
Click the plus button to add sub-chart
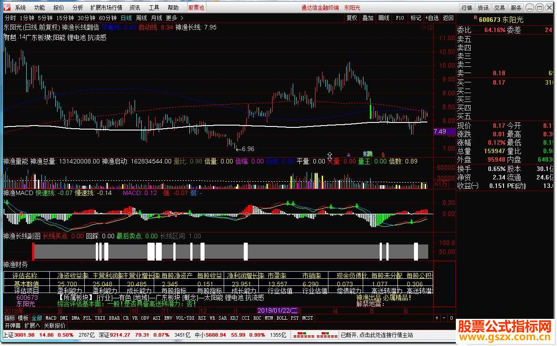coord(437,318)
